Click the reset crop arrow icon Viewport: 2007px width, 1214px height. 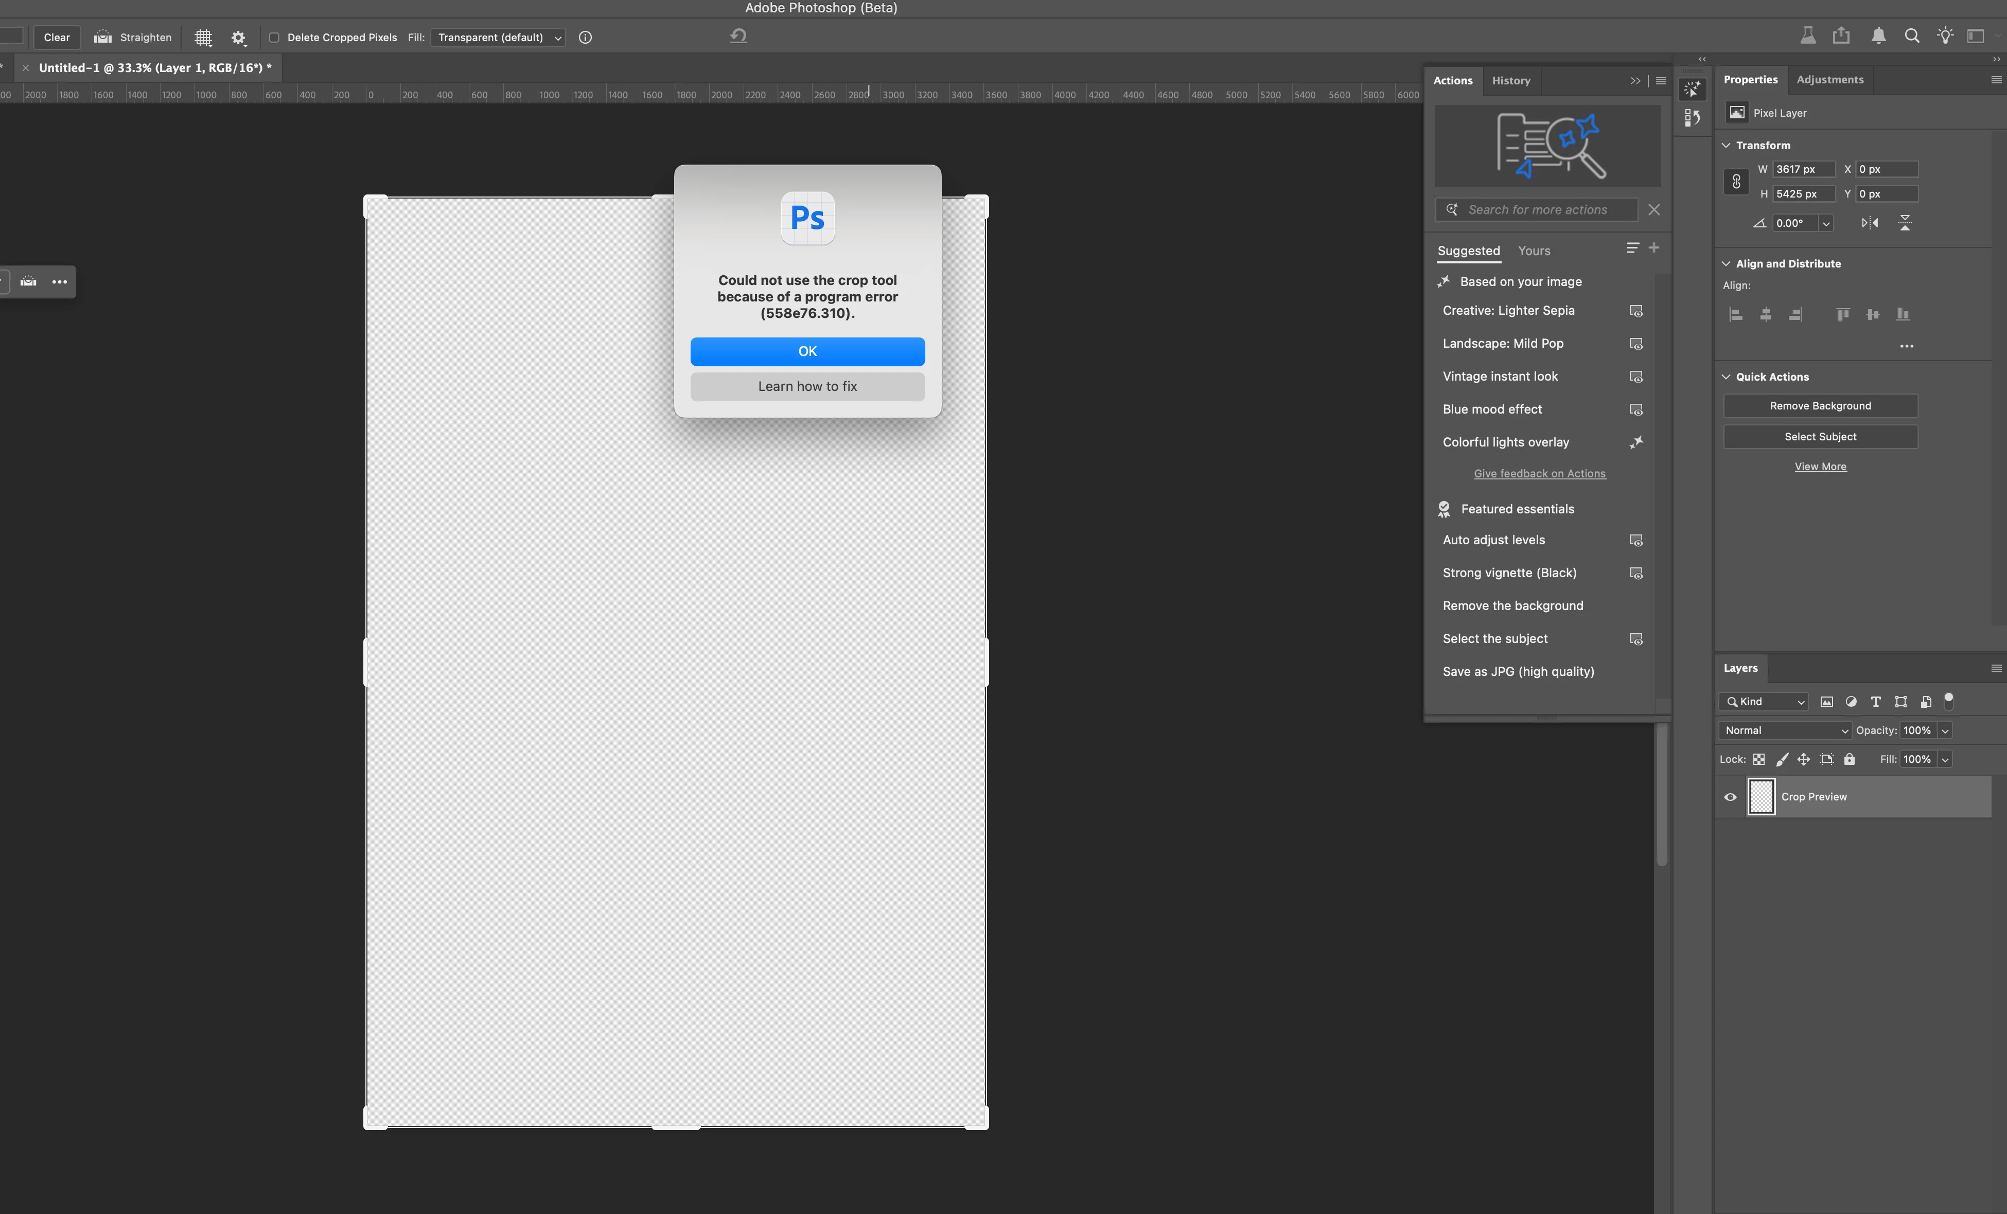tap(738, 36)
